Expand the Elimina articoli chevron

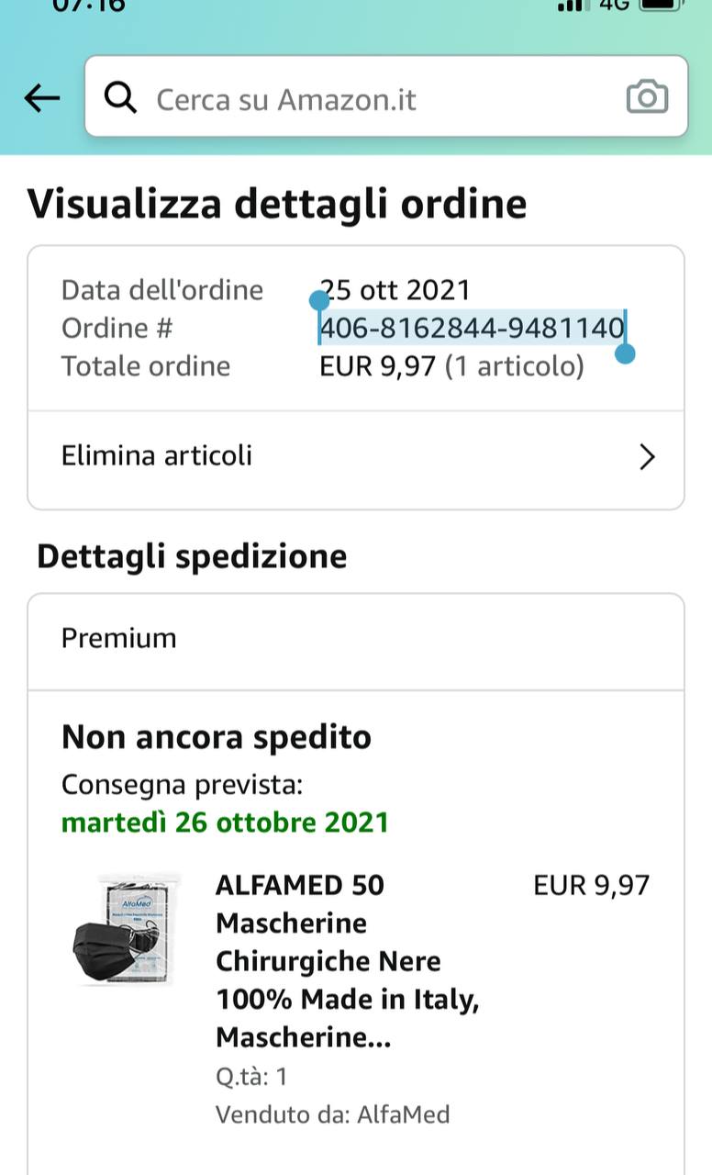[647, 456]
